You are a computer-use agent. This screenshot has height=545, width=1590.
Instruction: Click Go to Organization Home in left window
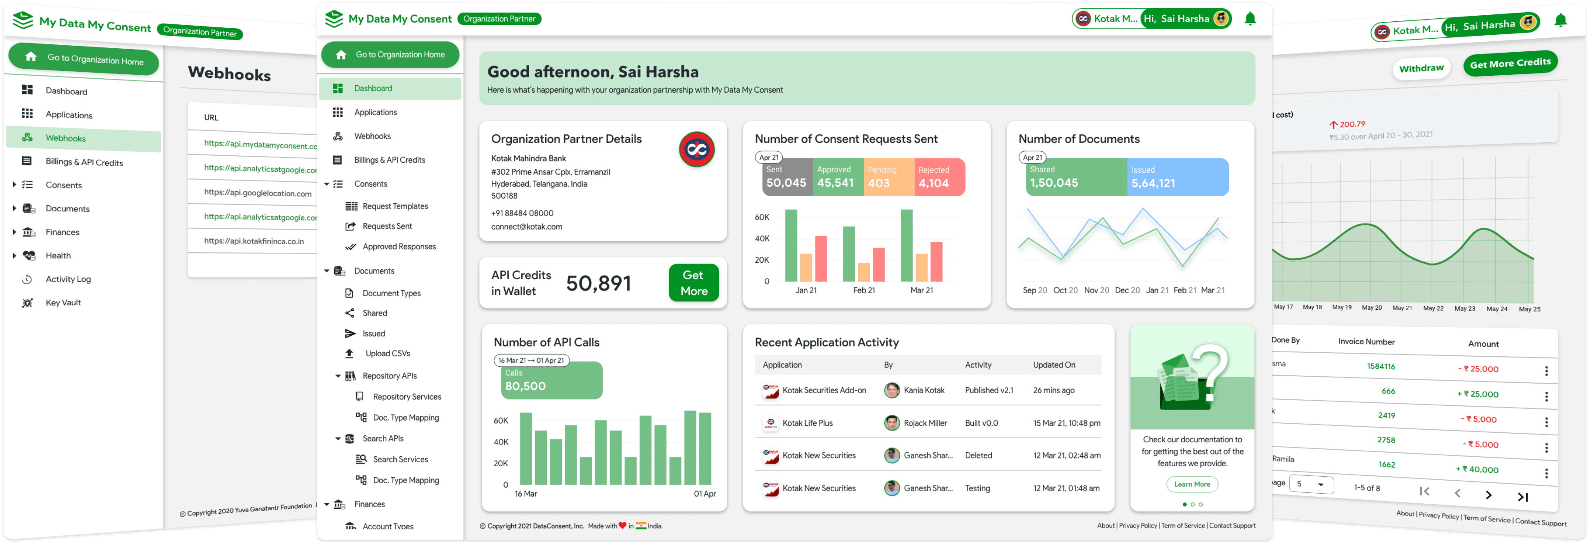[x=84, y=59]
